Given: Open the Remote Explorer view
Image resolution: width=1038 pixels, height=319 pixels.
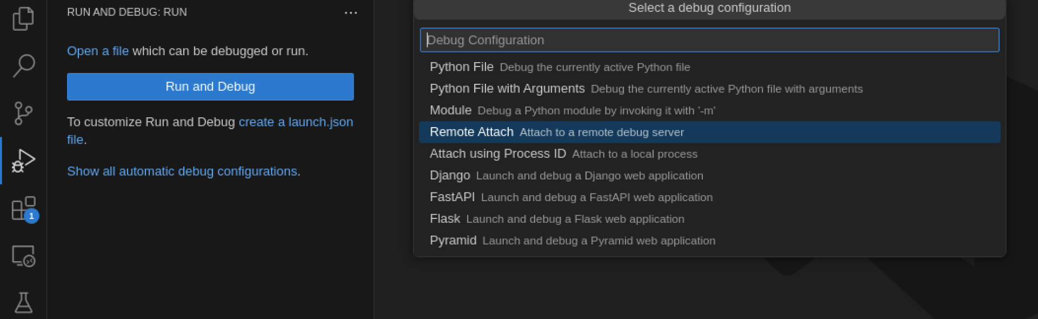Looking at the screenshot, I should [x=23, y=256].
